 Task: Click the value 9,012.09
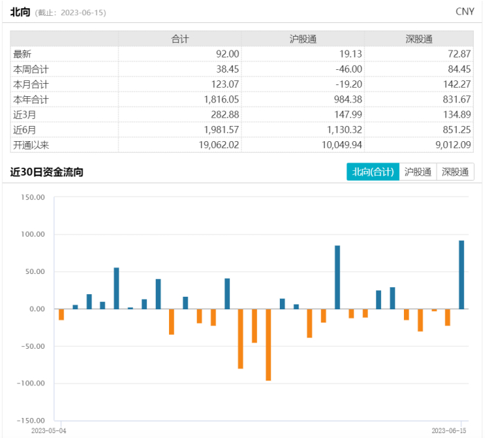point(453,145)
